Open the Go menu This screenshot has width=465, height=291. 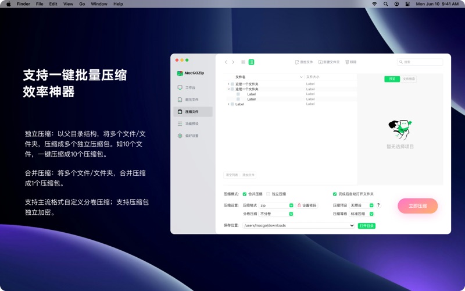click(82, 4)
